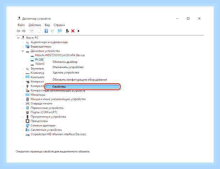Click the Сетевые адаптеры network icon

(x=28, y=125)
